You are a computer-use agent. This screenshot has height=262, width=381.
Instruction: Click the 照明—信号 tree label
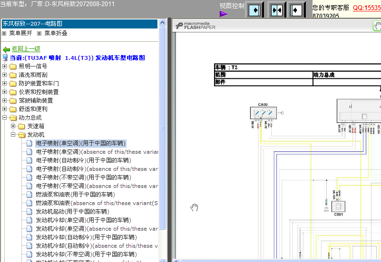33,66
